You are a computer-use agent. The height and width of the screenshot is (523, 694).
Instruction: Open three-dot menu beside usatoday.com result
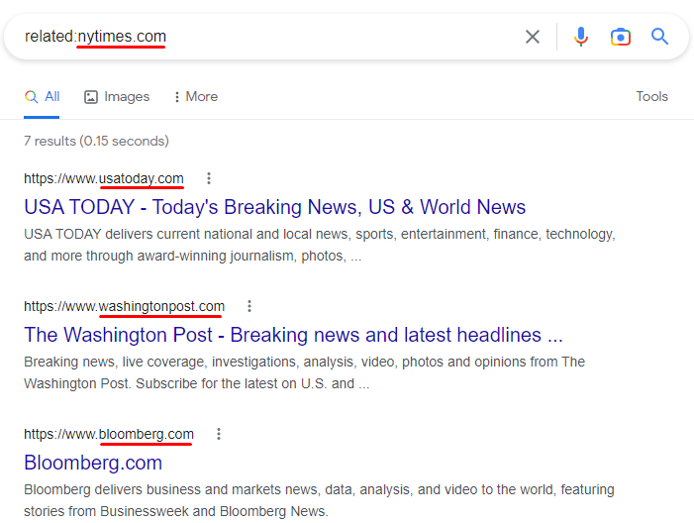pos(208,178)
